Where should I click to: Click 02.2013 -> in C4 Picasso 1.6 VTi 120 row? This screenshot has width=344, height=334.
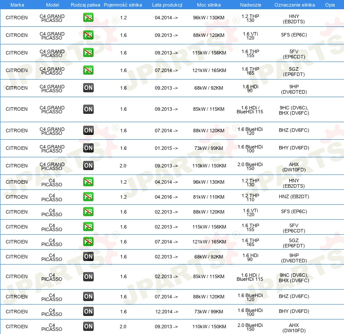[166, 212]
